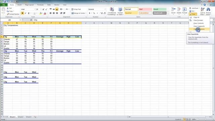Select column header J
This screenshot has width=215, height=121.
click(86, 23)
